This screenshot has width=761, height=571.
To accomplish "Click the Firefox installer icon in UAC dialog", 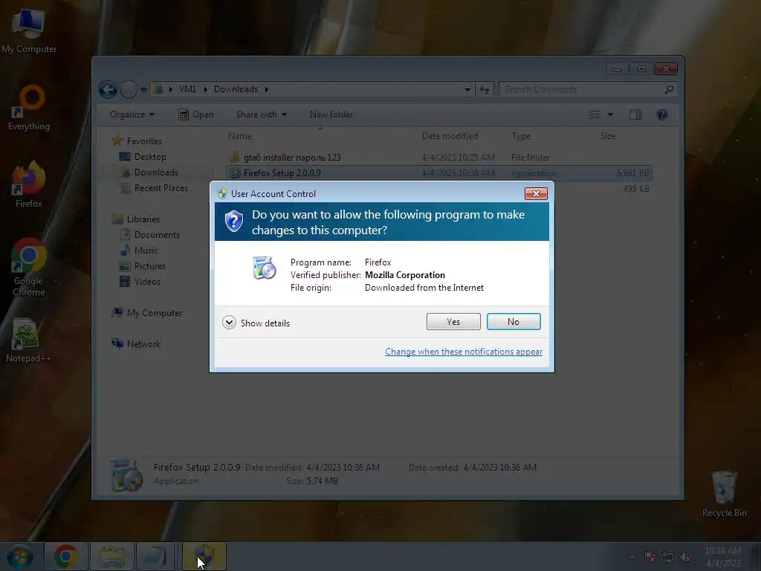I will pos(264,268).
